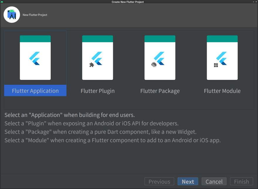Select the Flutter Module project icon
This screenshot has width=258, height=189.
222,58
